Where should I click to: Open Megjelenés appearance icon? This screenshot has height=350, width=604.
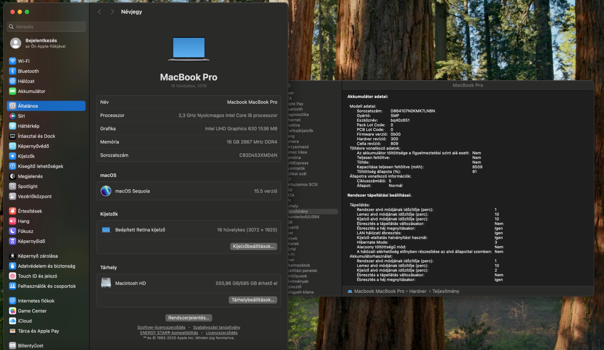coord(13,176)
